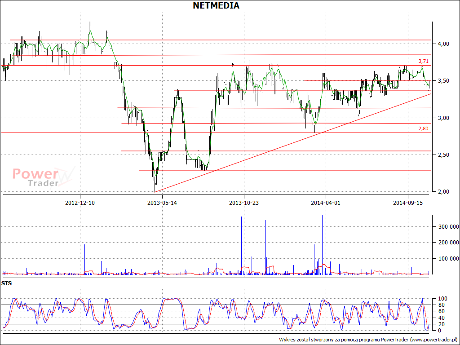This screenshot has height=345, width=460.
Task: Click the 2,50 price axis label
Action: coord(443,155)
